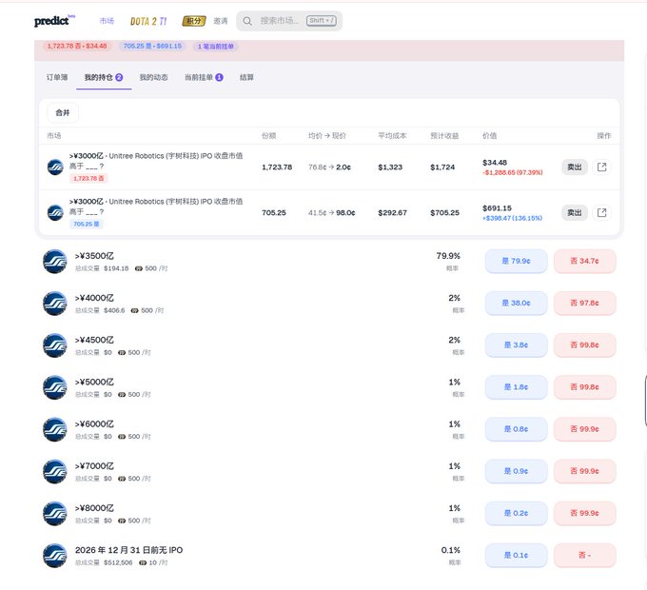
Task: Switch to the 我的持仓 tab
Action: pos(104,77)
